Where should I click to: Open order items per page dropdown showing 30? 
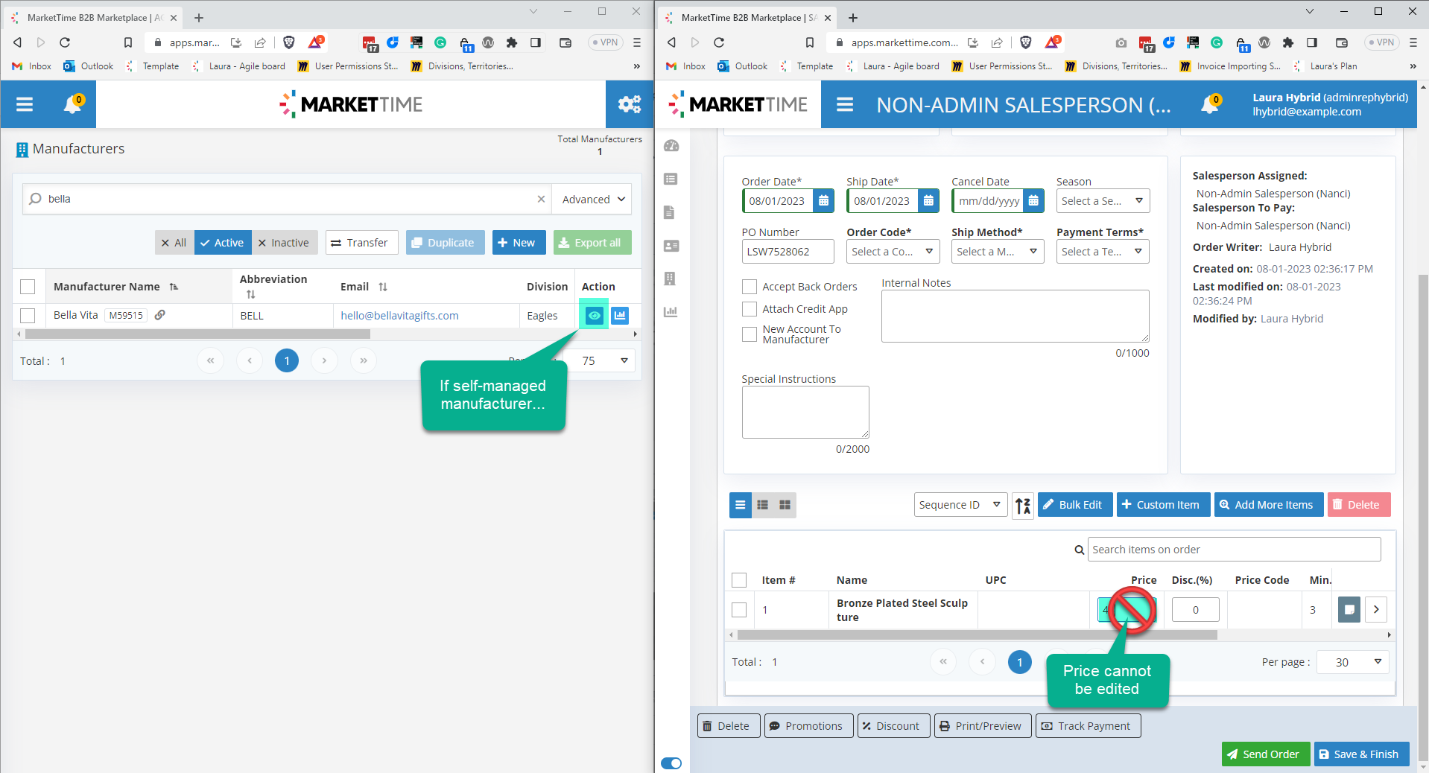pyautogui.click(x=1352, y=662)
